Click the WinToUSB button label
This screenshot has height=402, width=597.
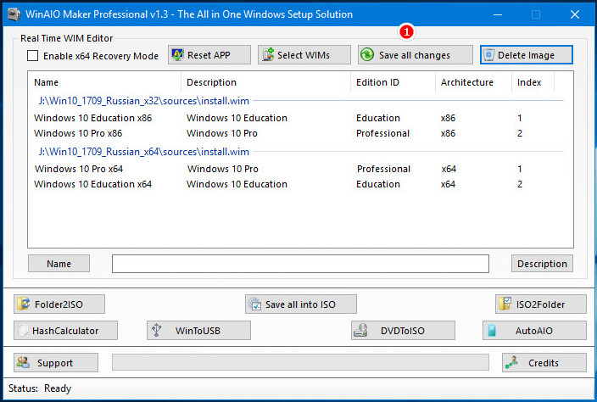pos(198,331)
